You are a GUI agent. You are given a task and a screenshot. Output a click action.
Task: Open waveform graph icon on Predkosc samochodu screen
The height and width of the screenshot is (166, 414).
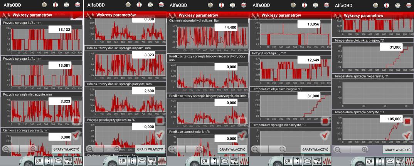coord(244,161)
